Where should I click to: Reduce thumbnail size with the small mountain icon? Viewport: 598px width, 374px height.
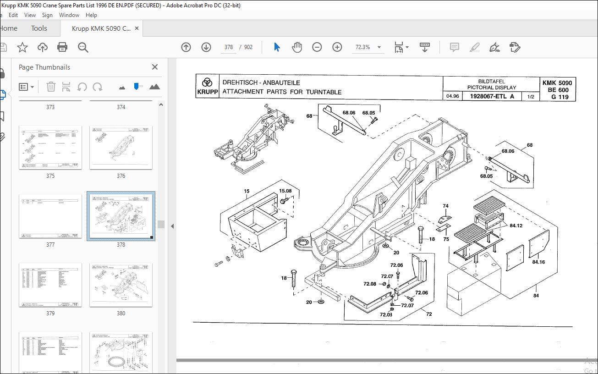click(122, 87)
